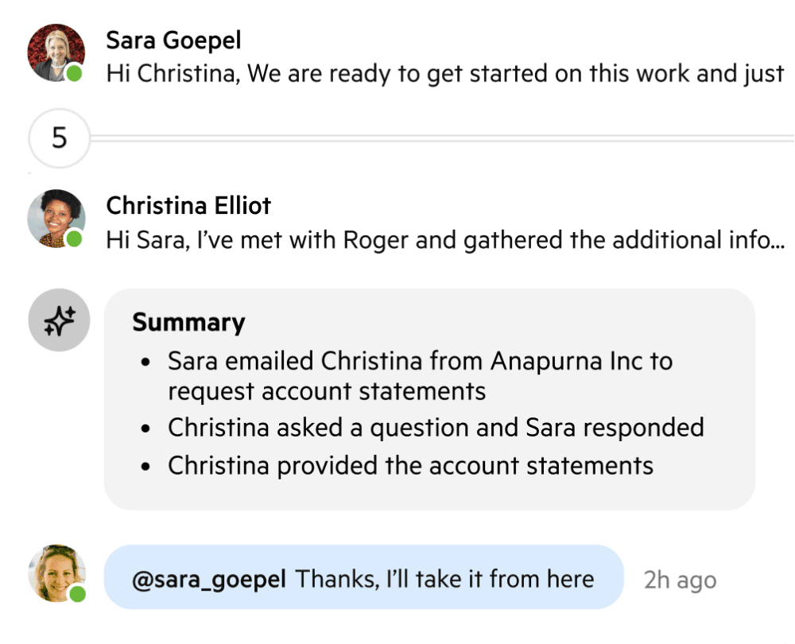Click the Summary heading
The image size is (795, 644).
(x=188, y=322)
